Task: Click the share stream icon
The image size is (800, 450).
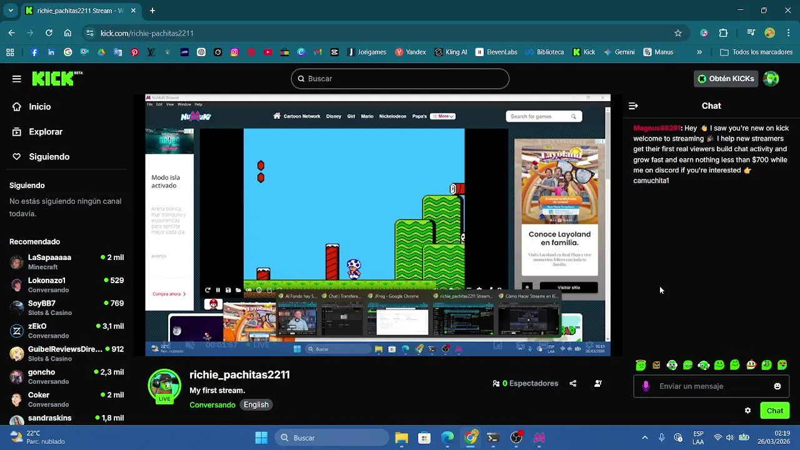Action: click(573, 384)
